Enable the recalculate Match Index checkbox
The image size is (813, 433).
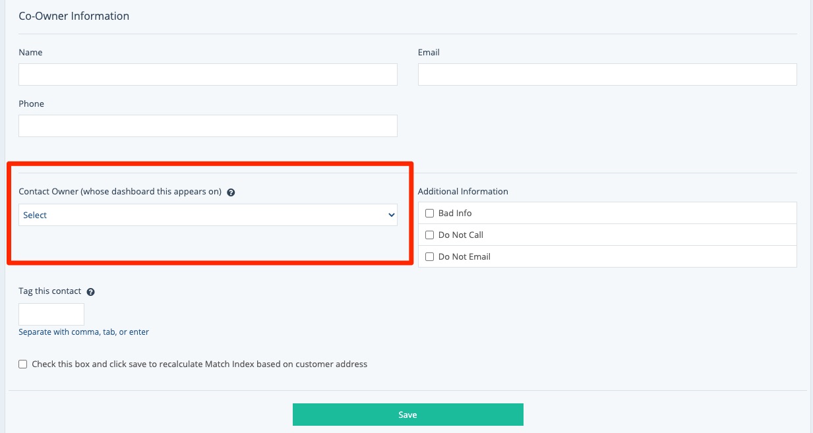click(23, 364)
